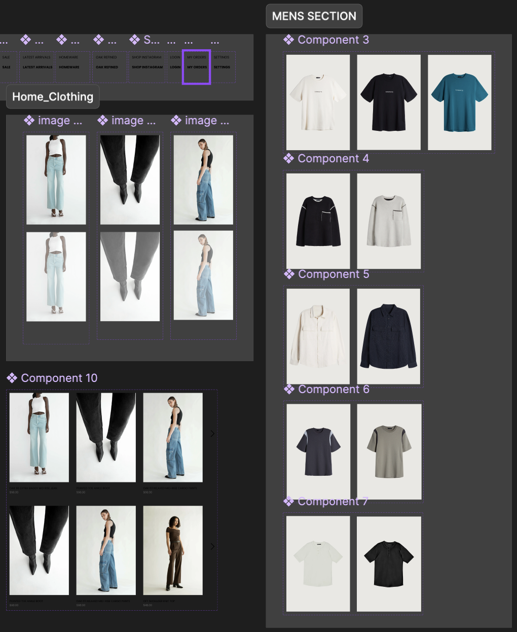Click the diamond icon next to Component 10

pos(11,378)
